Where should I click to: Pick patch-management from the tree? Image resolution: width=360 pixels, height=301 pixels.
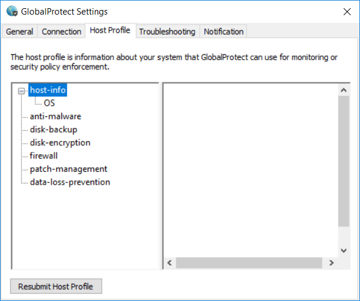coord(68,169)
